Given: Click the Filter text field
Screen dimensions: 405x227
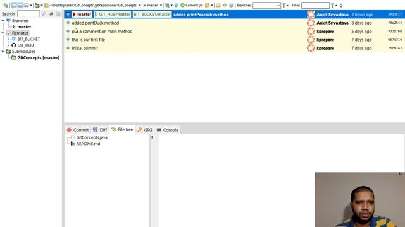Looking at the screenshot, I should pos(315,6).
